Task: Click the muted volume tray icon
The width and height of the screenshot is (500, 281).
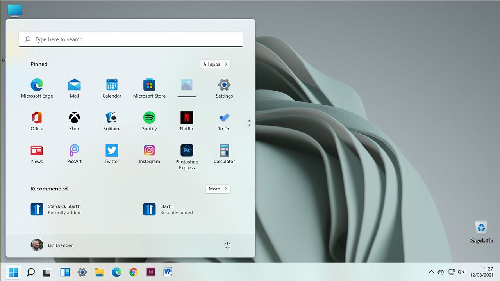Action: (461, 272)
